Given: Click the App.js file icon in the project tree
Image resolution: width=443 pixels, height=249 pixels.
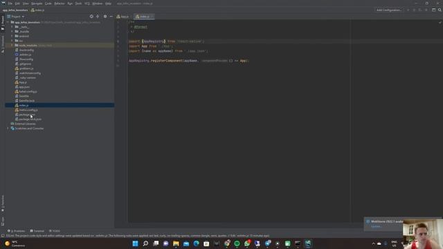Looking at the screenshot, I should click(x=17, y=82).
